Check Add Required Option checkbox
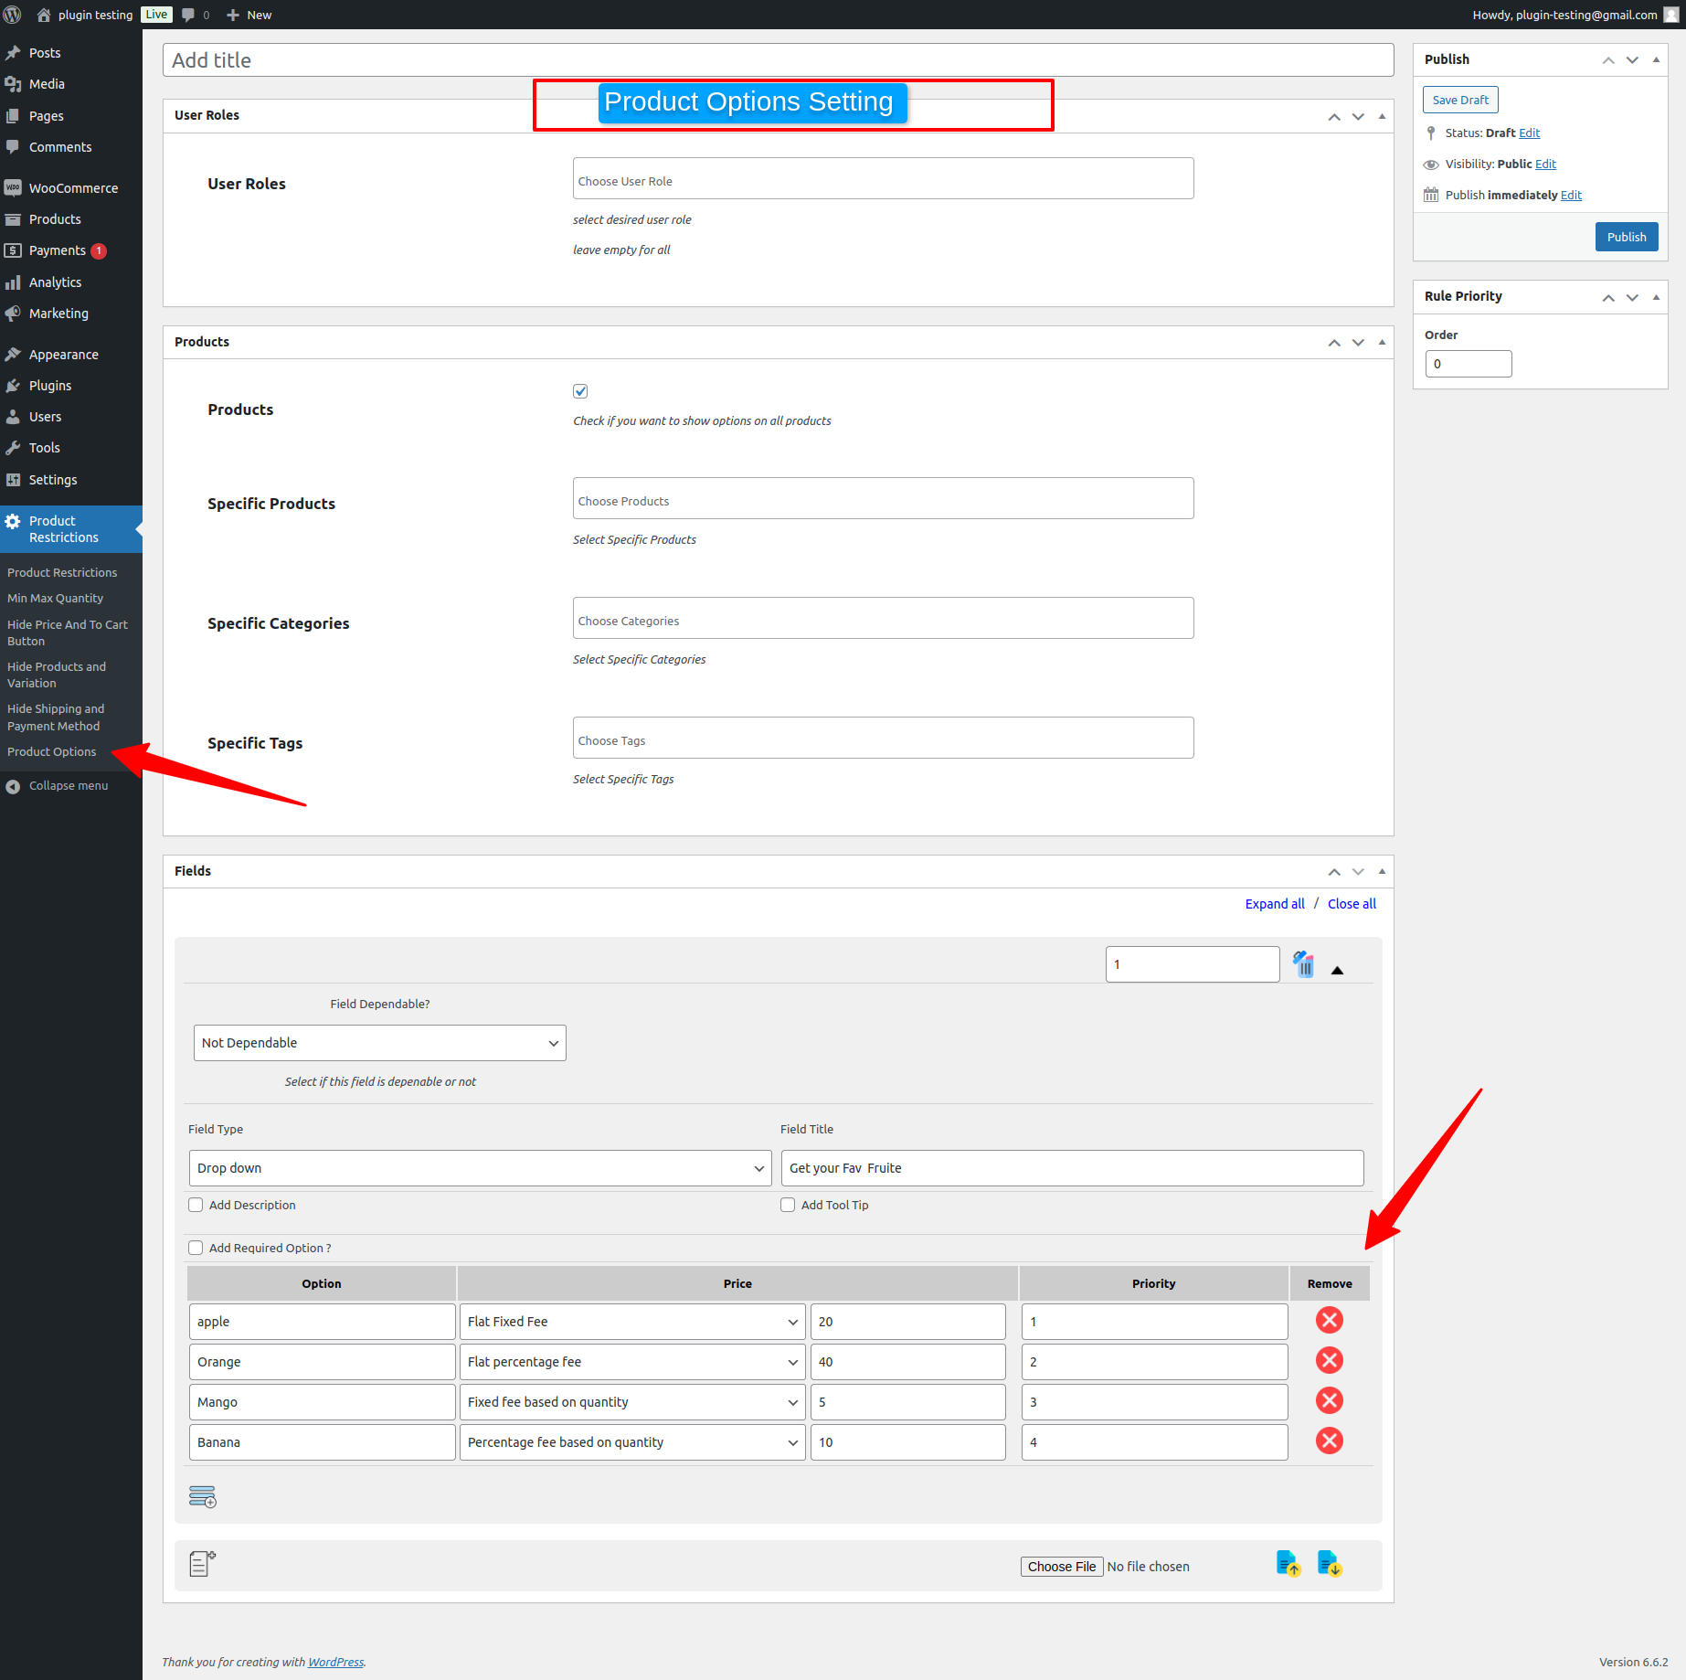 (x=196, y=1248)
